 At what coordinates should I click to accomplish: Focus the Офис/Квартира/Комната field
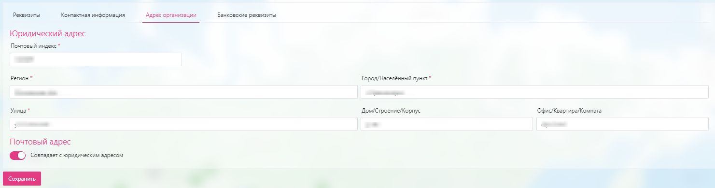pos(622,124)
